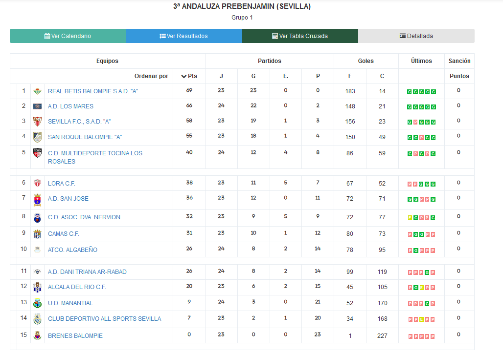Click Real Betis goals for 183
Screen dimensions: 503x355
[x=350, y=91]
